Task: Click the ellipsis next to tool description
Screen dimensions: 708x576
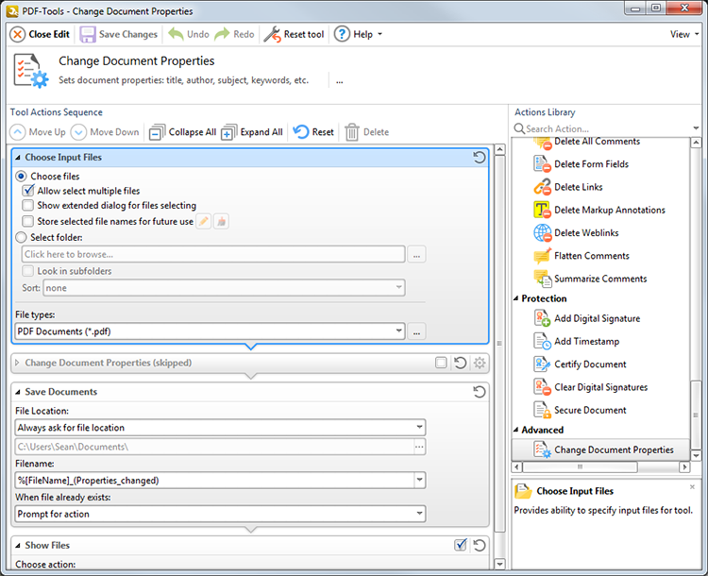Action: tap(340, 81)
